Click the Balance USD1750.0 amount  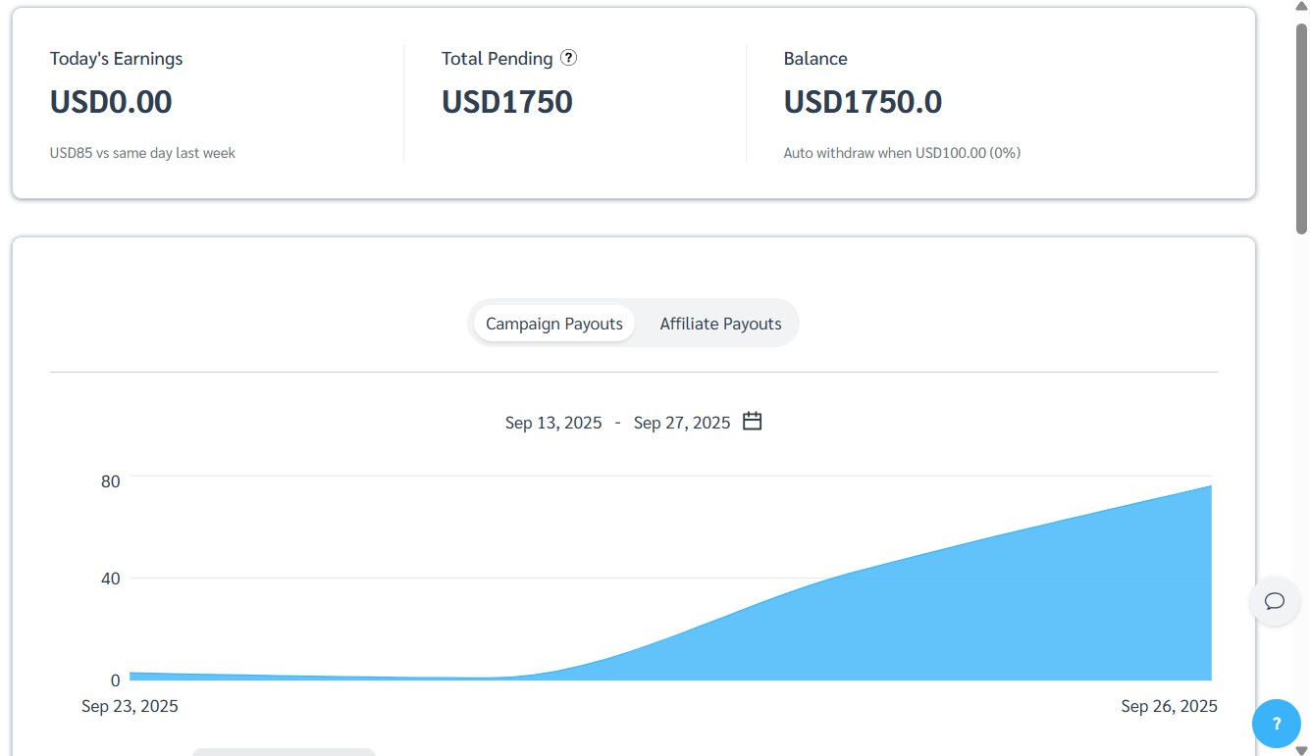click(863, 102)
